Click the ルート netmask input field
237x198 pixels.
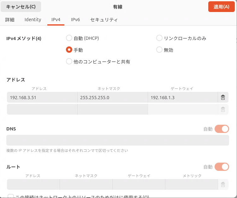point(86,184)
